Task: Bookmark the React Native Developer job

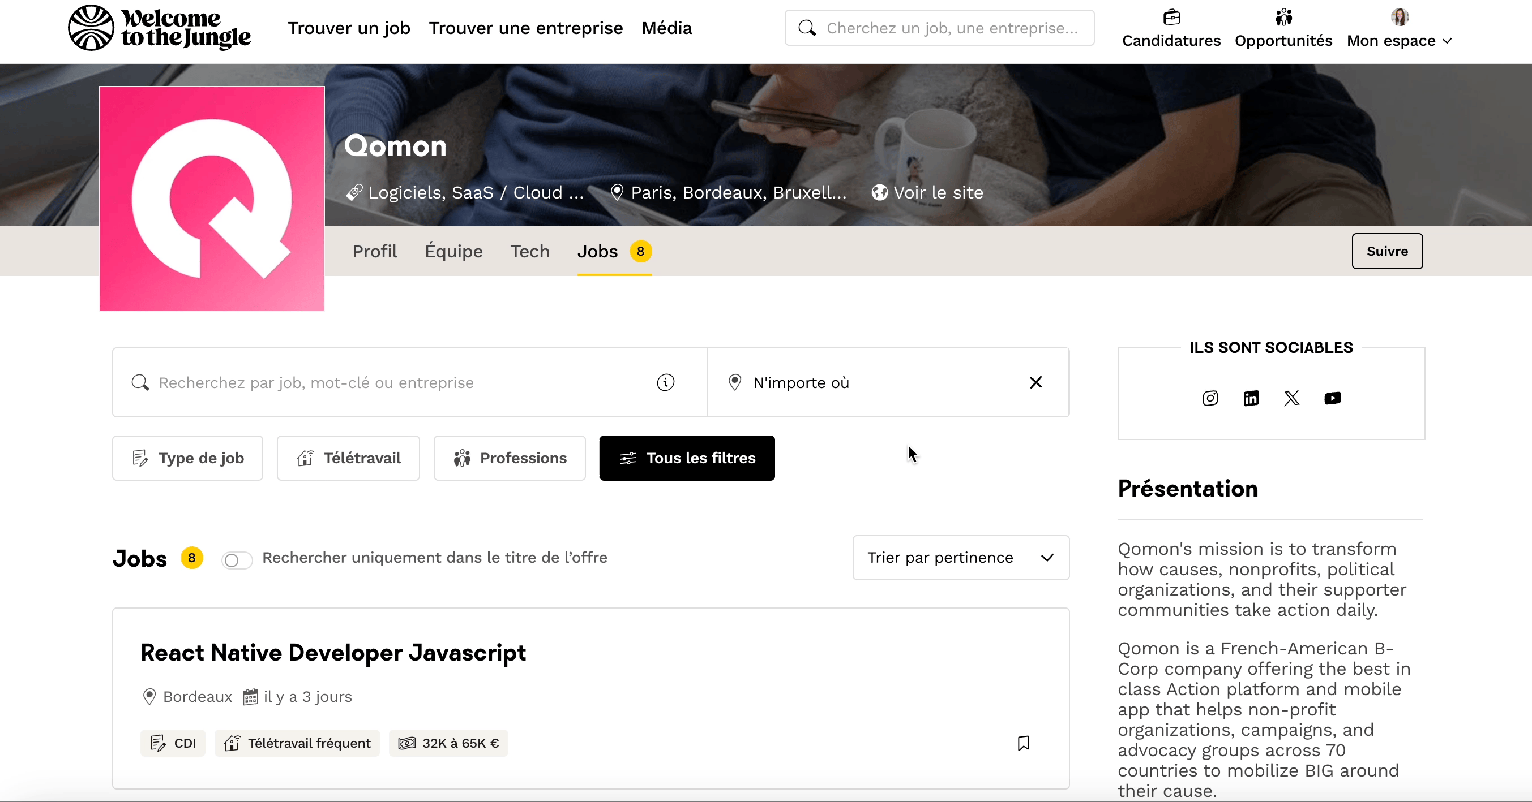Action: pyautogui.click(x=1023, y=743)
